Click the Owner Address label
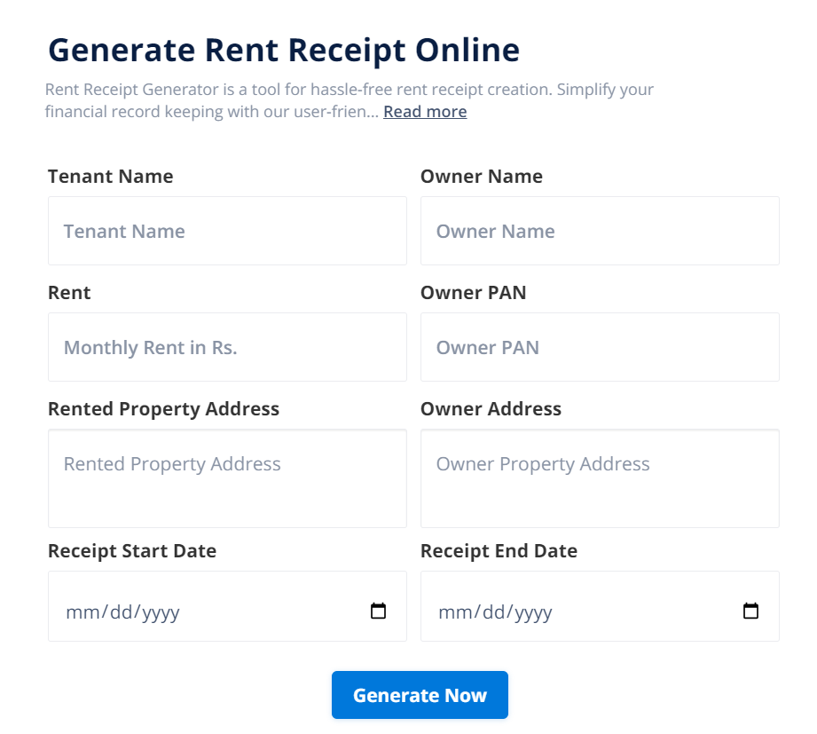 tap(491, 409)
